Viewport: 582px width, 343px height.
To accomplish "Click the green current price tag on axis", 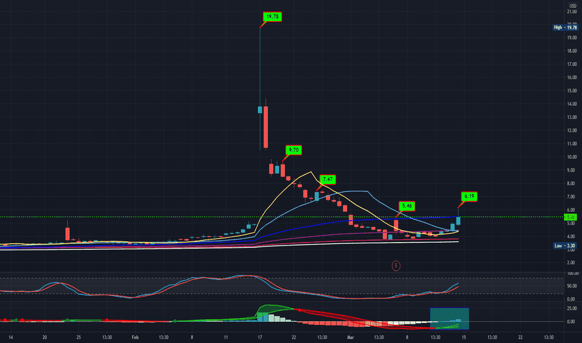I will (x=570, y=217).
